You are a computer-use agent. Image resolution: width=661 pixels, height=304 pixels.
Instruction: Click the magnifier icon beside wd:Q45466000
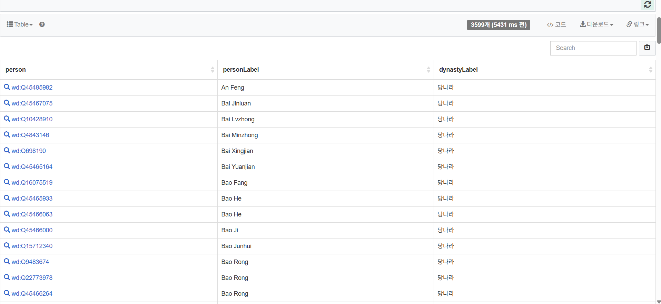pos(7,230)
